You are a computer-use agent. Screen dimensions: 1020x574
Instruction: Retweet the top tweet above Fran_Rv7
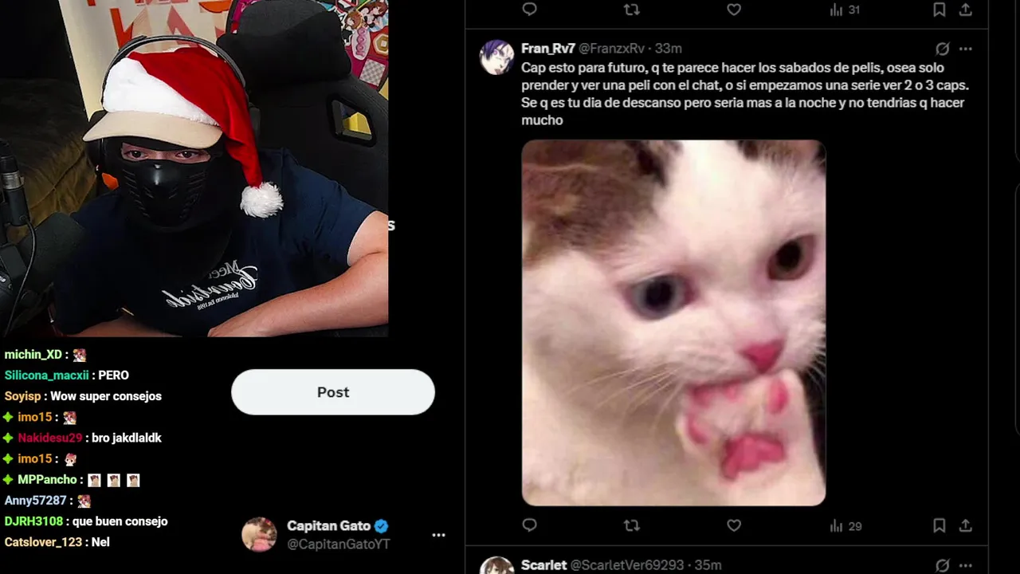click(631, 10)
